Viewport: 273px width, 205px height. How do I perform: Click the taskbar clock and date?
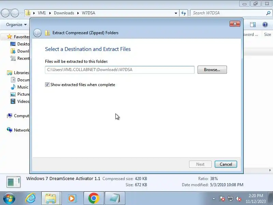pos(256,199)
